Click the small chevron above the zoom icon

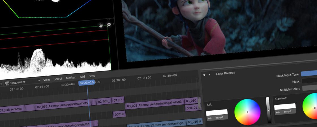coord(109,19)
